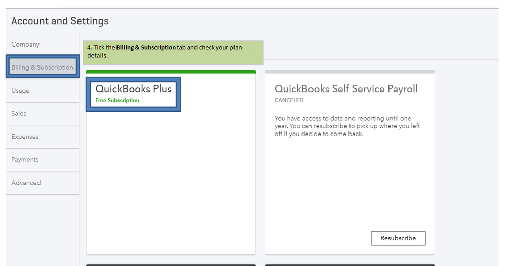Screen dimensions: 506x266
Task: Click the Resubscribe button for Payroll
Action: coord(398,238)
